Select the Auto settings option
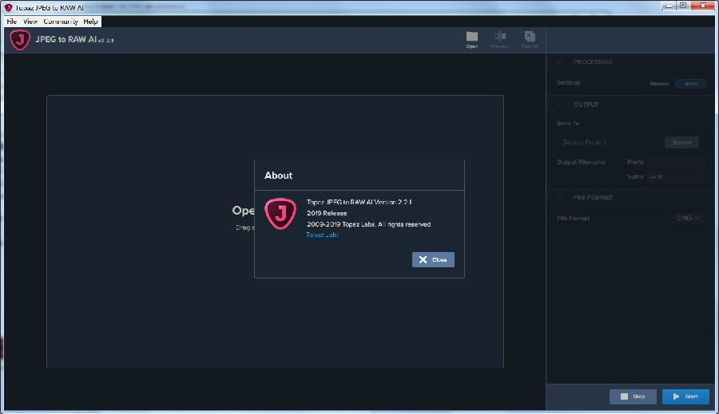719x414 pixels. (x=690, y=83)
